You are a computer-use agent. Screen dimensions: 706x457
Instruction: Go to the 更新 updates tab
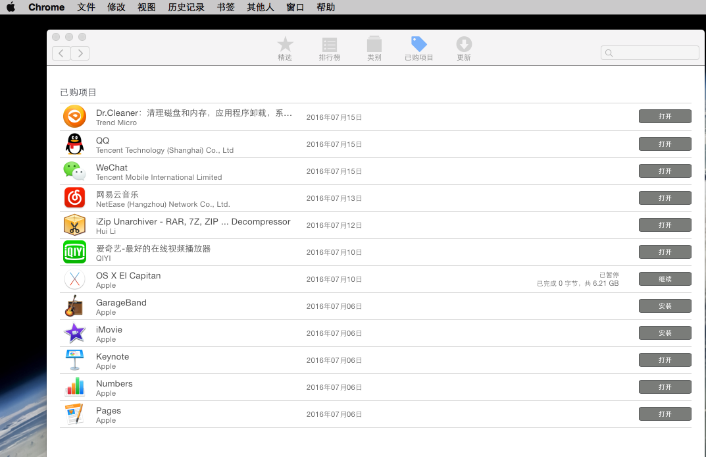pos(464,49)
